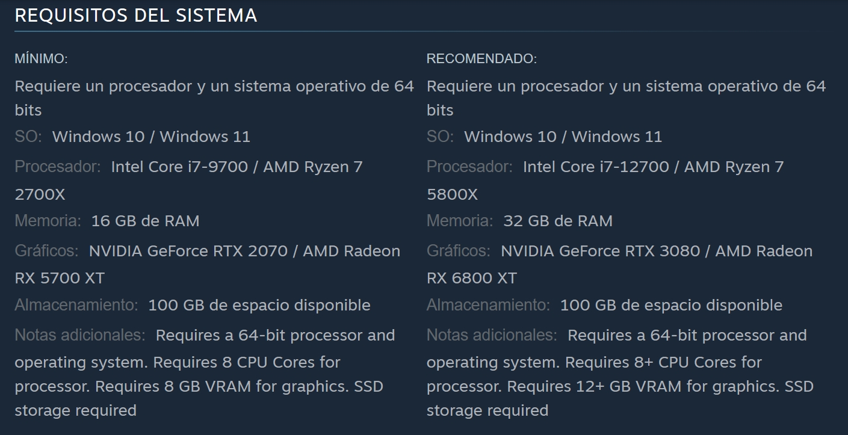Select recommended SO Windows 10 / Windows 11 text
The width and height of the screenshot is (848, 435).
[x=563, y=137]
